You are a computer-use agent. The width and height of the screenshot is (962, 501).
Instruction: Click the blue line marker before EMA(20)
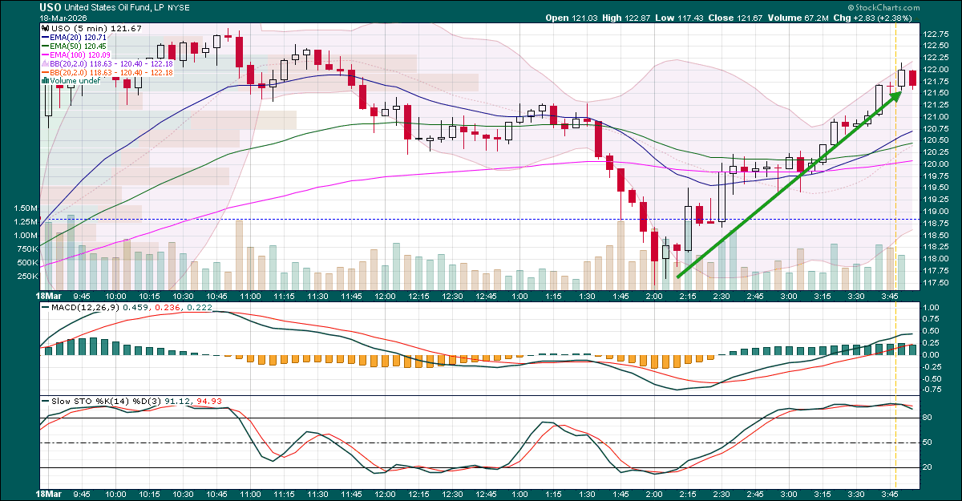click(45, 38)
